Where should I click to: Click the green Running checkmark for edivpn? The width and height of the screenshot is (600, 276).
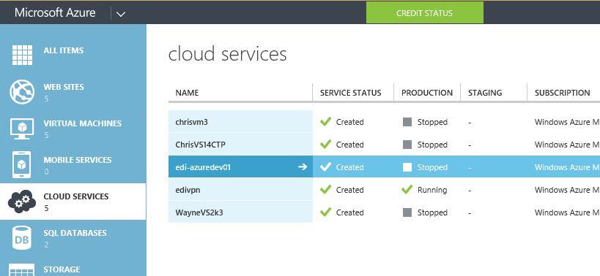click(407, 189)
